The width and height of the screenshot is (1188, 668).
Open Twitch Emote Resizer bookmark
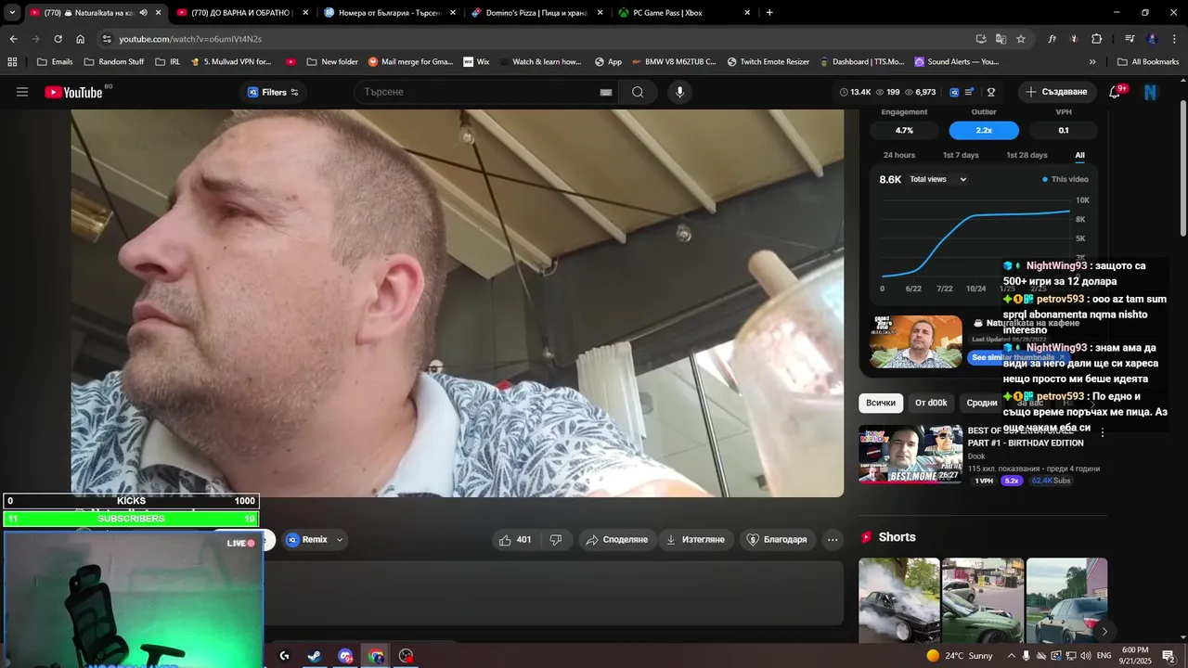768,62
